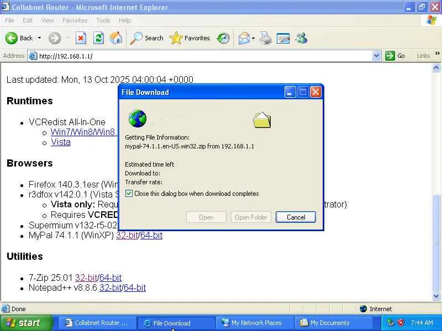The height and width of the screenshot is (331, 442).
Task: Click the Runtimes heading text
Action: click(30, 101)
